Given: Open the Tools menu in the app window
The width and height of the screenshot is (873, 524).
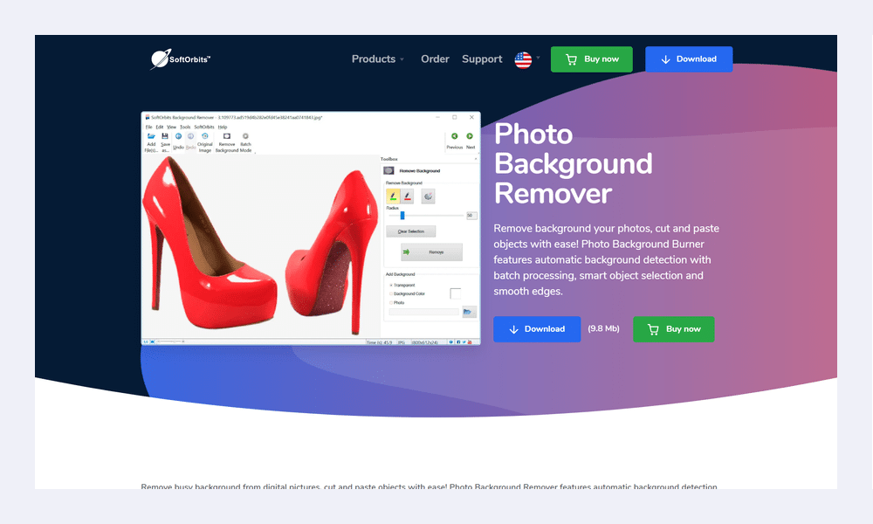Looking at the screenshot, I should [x=185, y=127].
